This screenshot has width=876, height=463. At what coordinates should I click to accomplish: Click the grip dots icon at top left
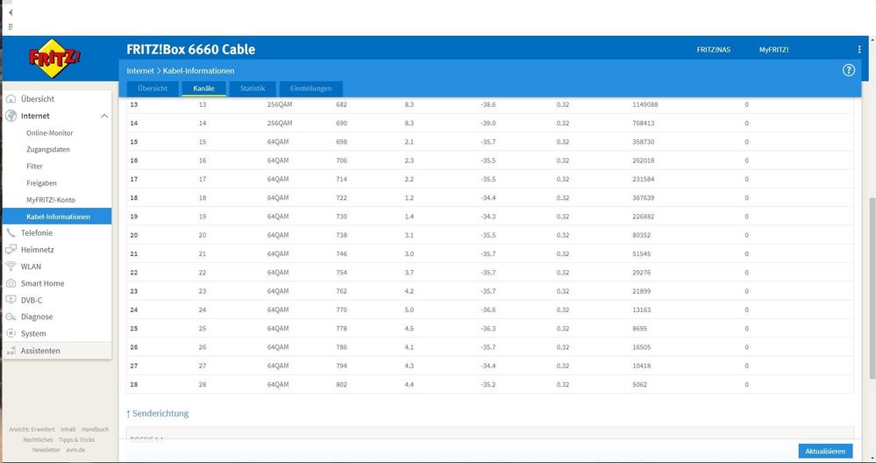(x=11, y=26)
